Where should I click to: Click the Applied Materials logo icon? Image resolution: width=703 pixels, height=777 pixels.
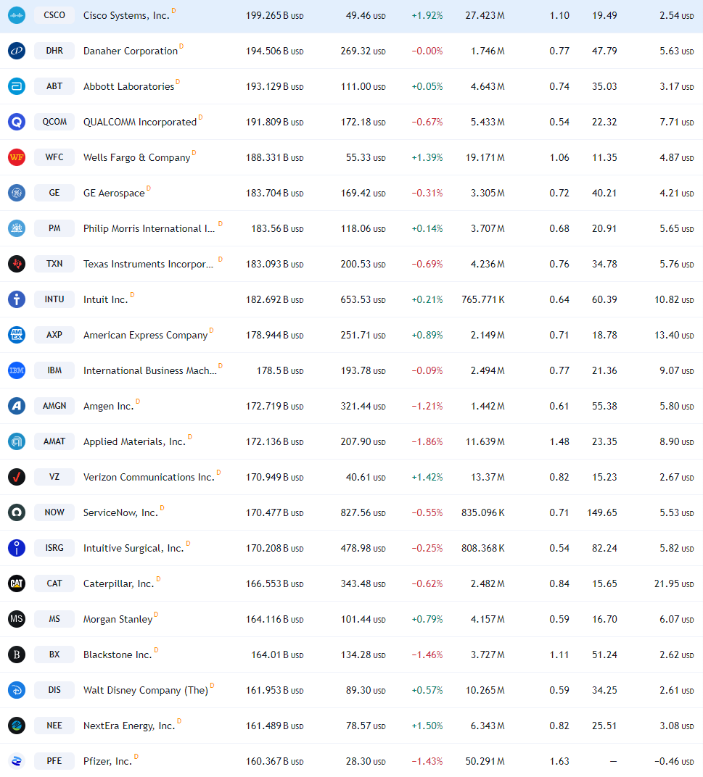[x=17, y=441]
